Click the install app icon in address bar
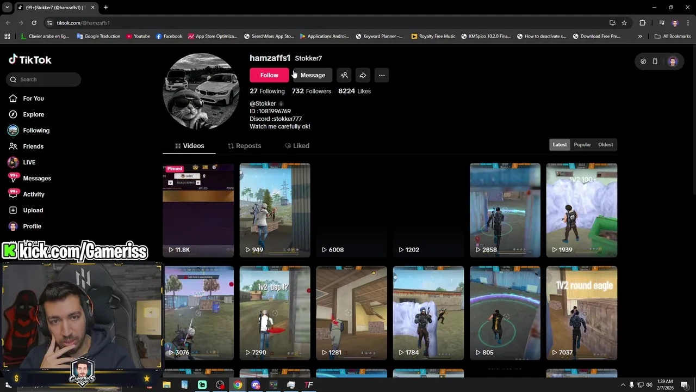Screen dimensions: 696x392 612,23
